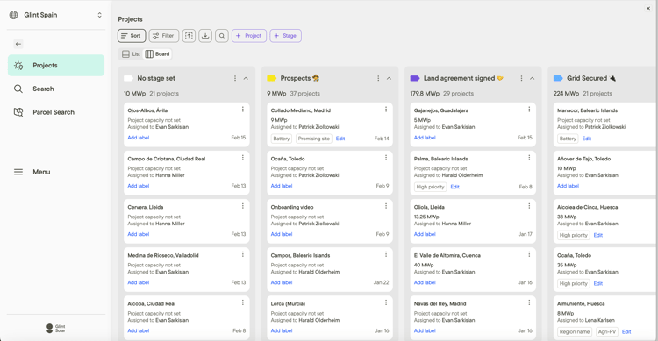The image size is (658, 341).
Task: Add a new Project
Action: click(249, 36)
